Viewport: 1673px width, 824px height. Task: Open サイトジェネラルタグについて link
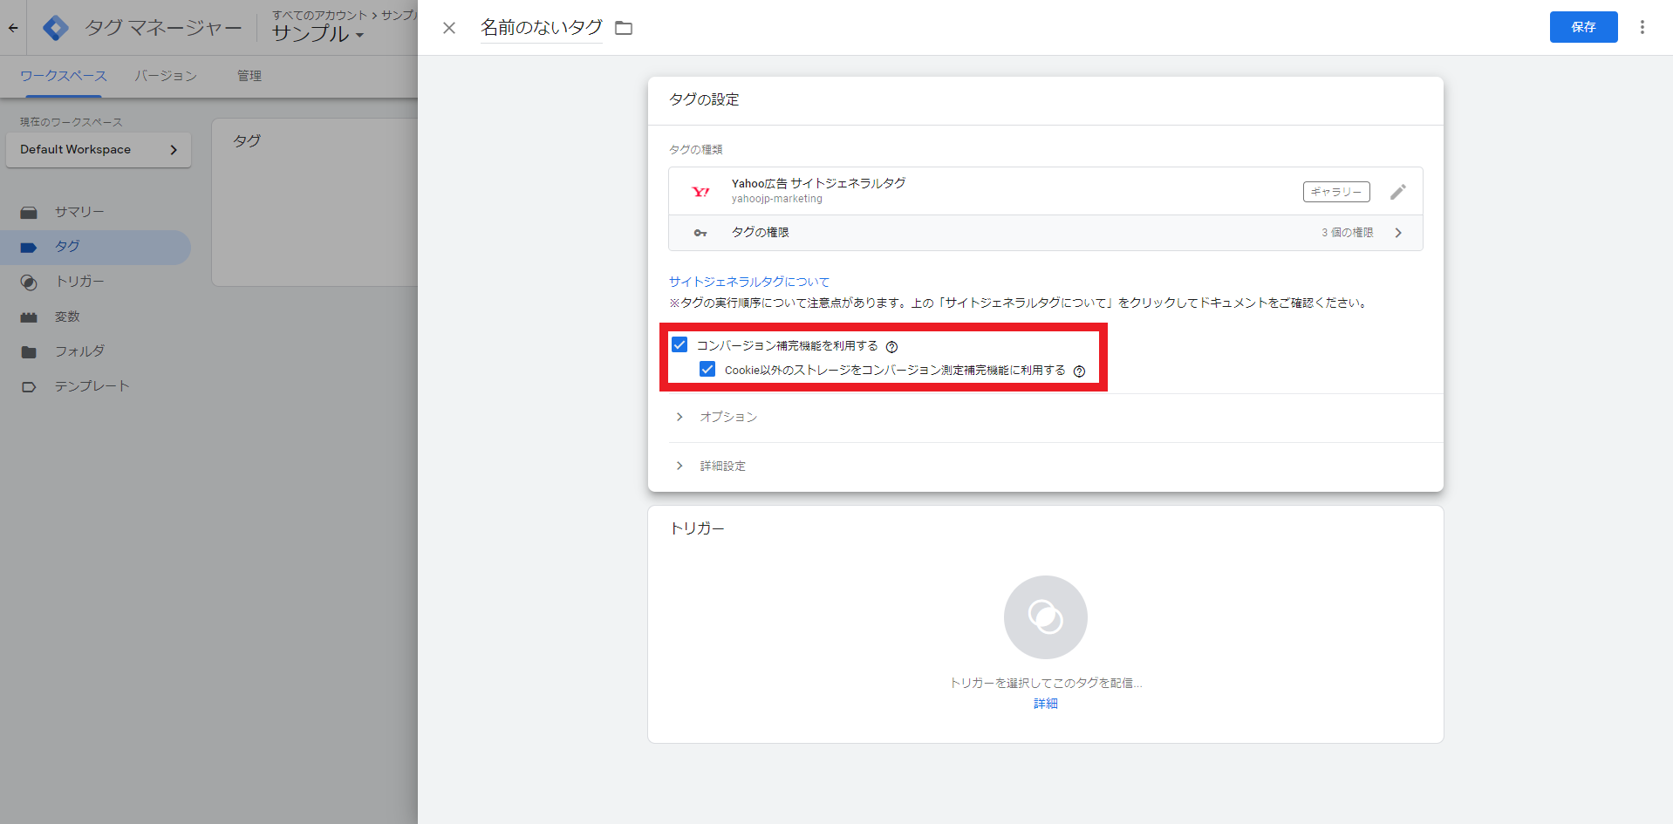click(x=749, y=282)
